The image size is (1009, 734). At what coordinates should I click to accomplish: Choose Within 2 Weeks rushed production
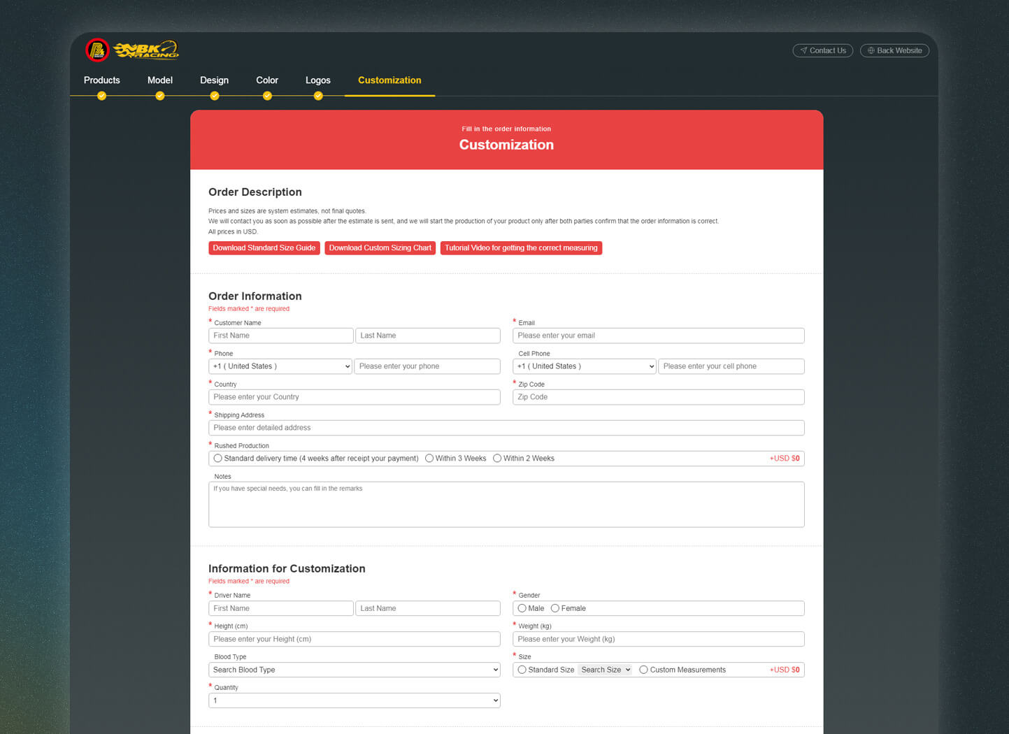point(497,459)
